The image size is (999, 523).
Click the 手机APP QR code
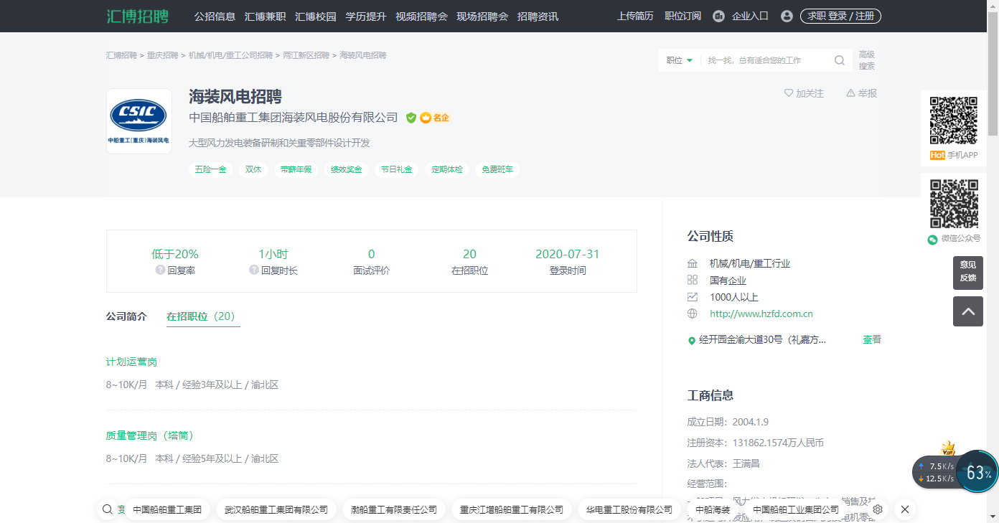tap(954, 121)
